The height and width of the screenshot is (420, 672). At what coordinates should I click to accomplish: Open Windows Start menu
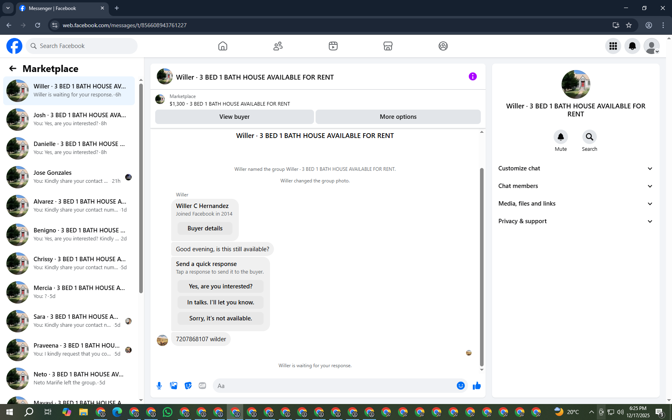click(x=10, y=412)
